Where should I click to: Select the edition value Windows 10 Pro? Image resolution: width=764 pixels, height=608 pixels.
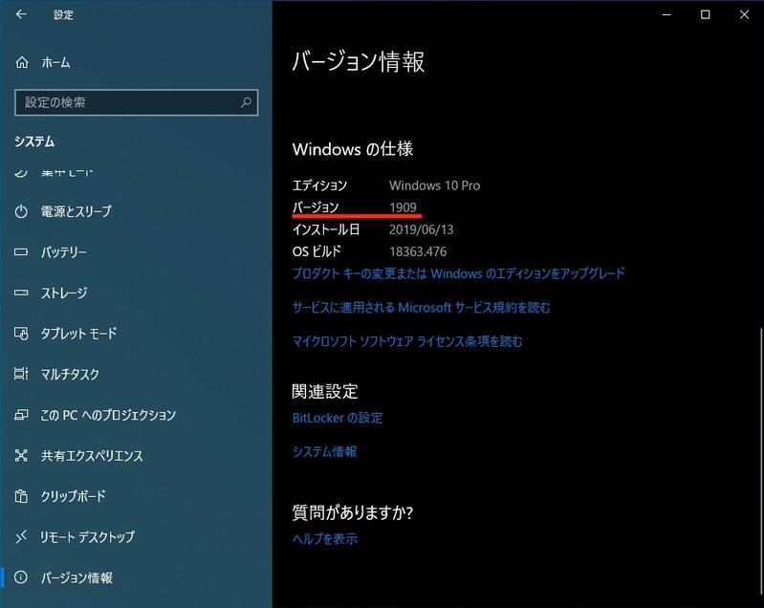435,185
